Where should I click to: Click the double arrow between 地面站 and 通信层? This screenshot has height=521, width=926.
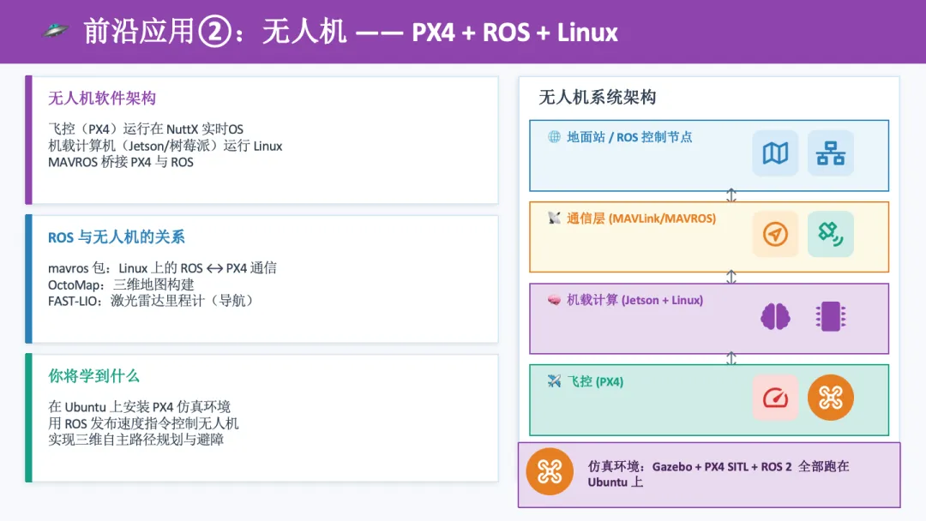[731, 196]
